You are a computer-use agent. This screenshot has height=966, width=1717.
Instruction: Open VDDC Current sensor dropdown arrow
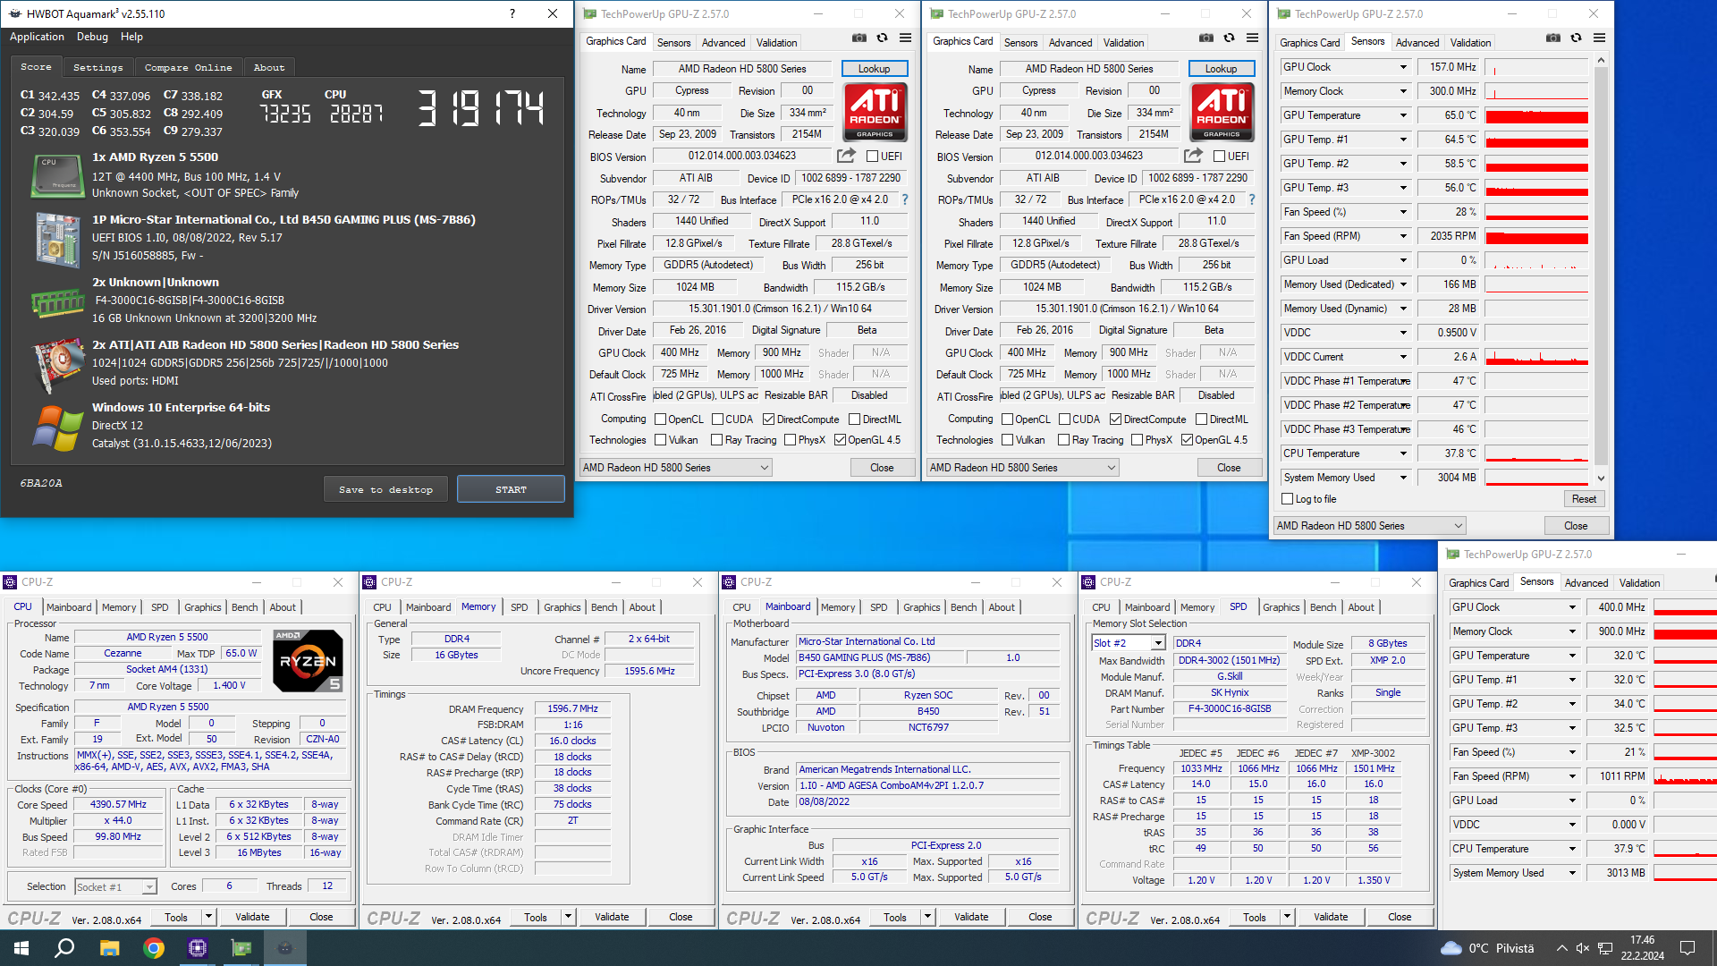tap(1403, 357)
